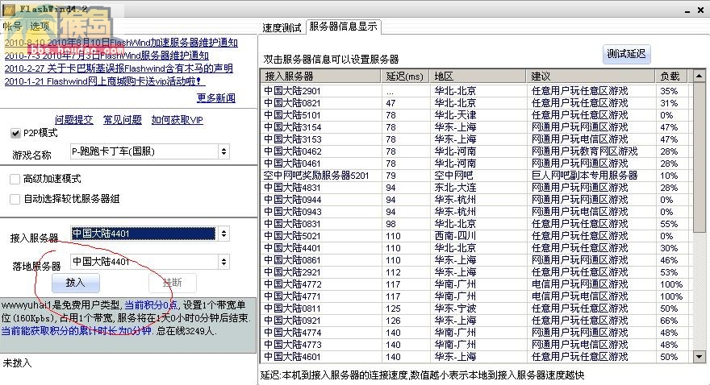Click the server list scroll up arrow
Image resolution: width=710 pixels, height=385 pixels.
click(x=700, y=77)
